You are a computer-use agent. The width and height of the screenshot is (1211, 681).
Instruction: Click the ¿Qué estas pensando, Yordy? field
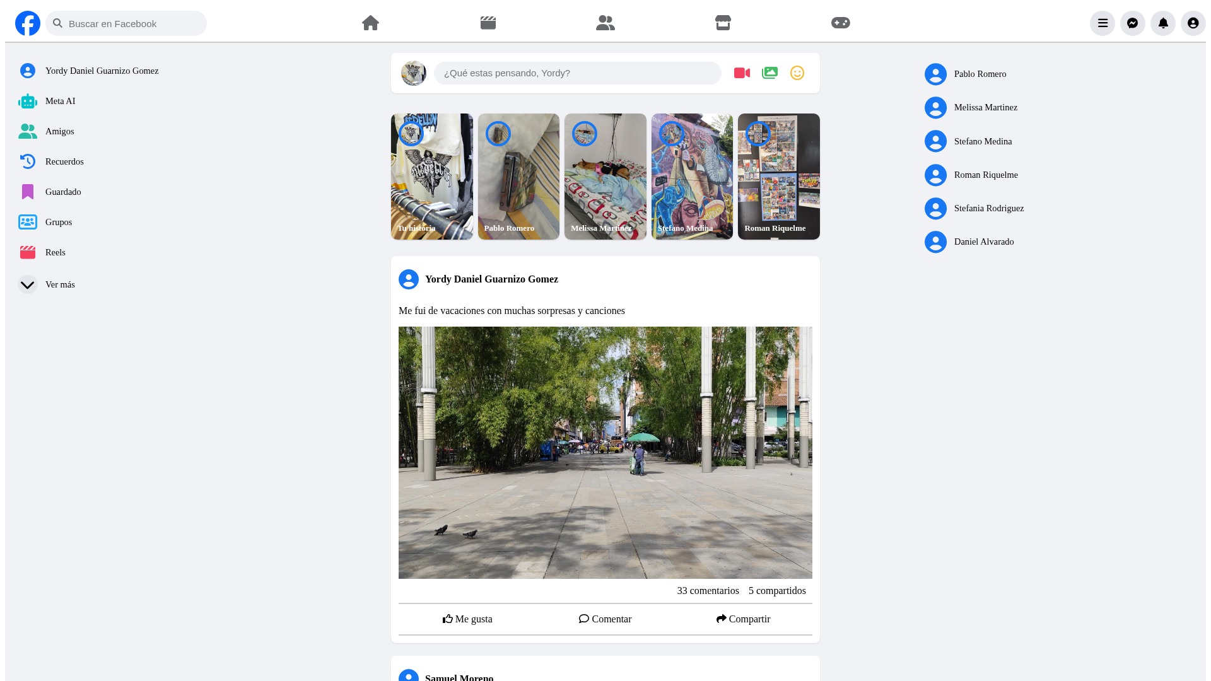click(x=578, y=73)
